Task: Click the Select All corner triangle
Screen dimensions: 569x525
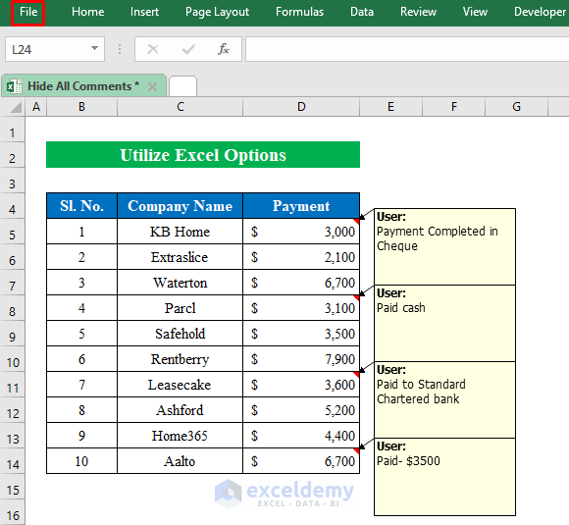Action: click(15, 107)
